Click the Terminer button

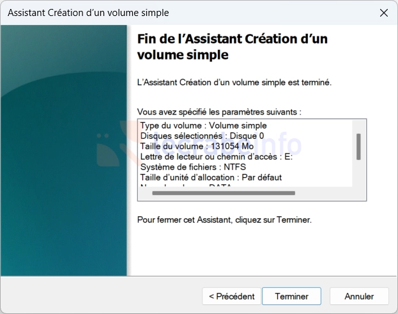[x=291, y=296]
